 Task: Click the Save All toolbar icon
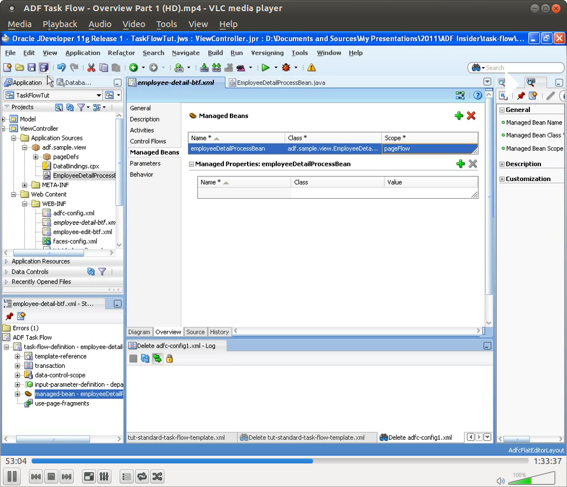point(43,67)
